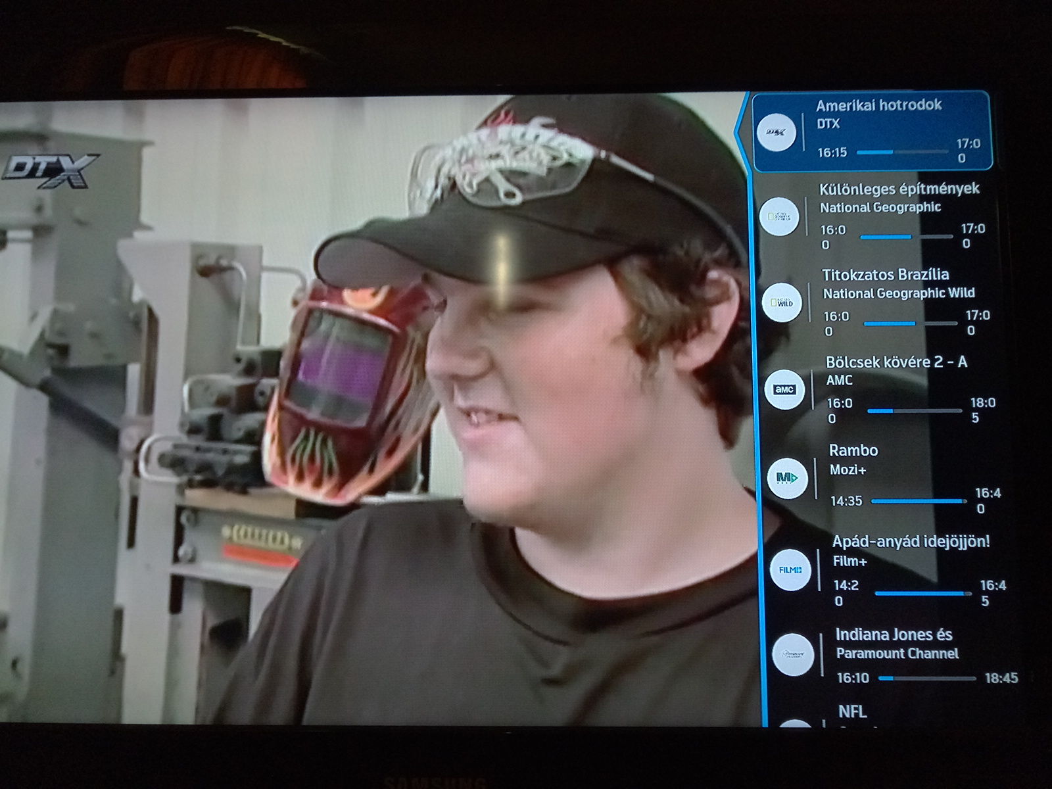
Task: Click the start time of Különleges építmények
Action: coord(833,237)
